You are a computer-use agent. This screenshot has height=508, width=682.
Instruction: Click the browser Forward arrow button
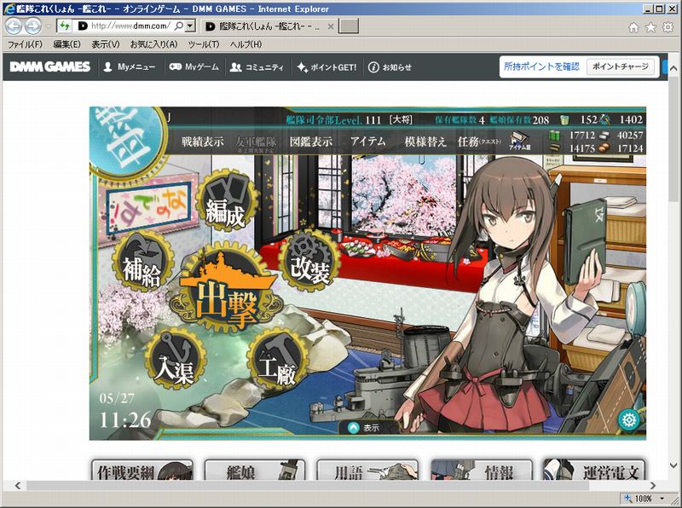[x=33, y=26]
